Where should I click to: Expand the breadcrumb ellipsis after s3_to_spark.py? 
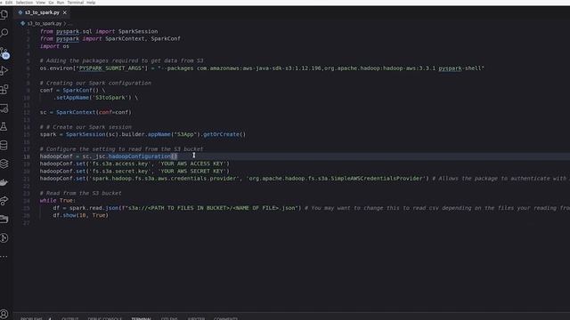click(69, 24)
